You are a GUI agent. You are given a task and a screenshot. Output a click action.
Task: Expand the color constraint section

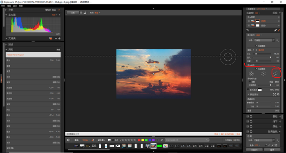point(248,94)
